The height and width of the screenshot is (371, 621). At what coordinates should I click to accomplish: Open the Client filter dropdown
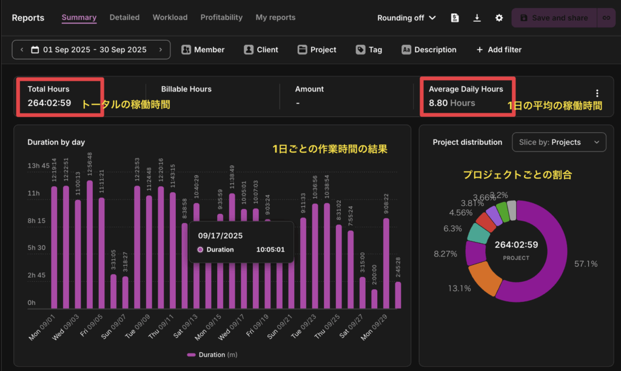coord(261,50)
